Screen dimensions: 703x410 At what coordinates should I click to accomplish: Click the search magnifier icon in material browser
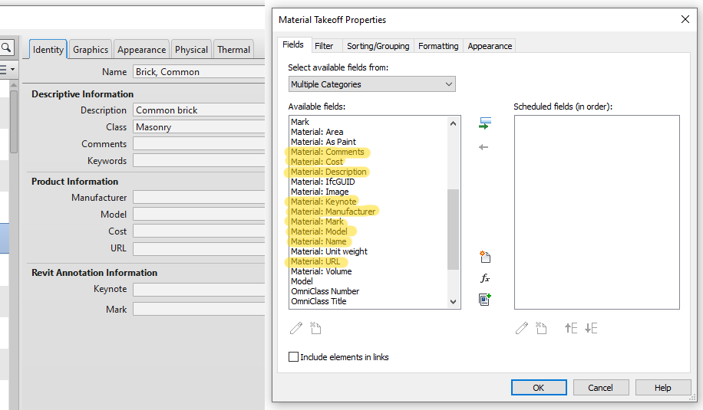6,48
